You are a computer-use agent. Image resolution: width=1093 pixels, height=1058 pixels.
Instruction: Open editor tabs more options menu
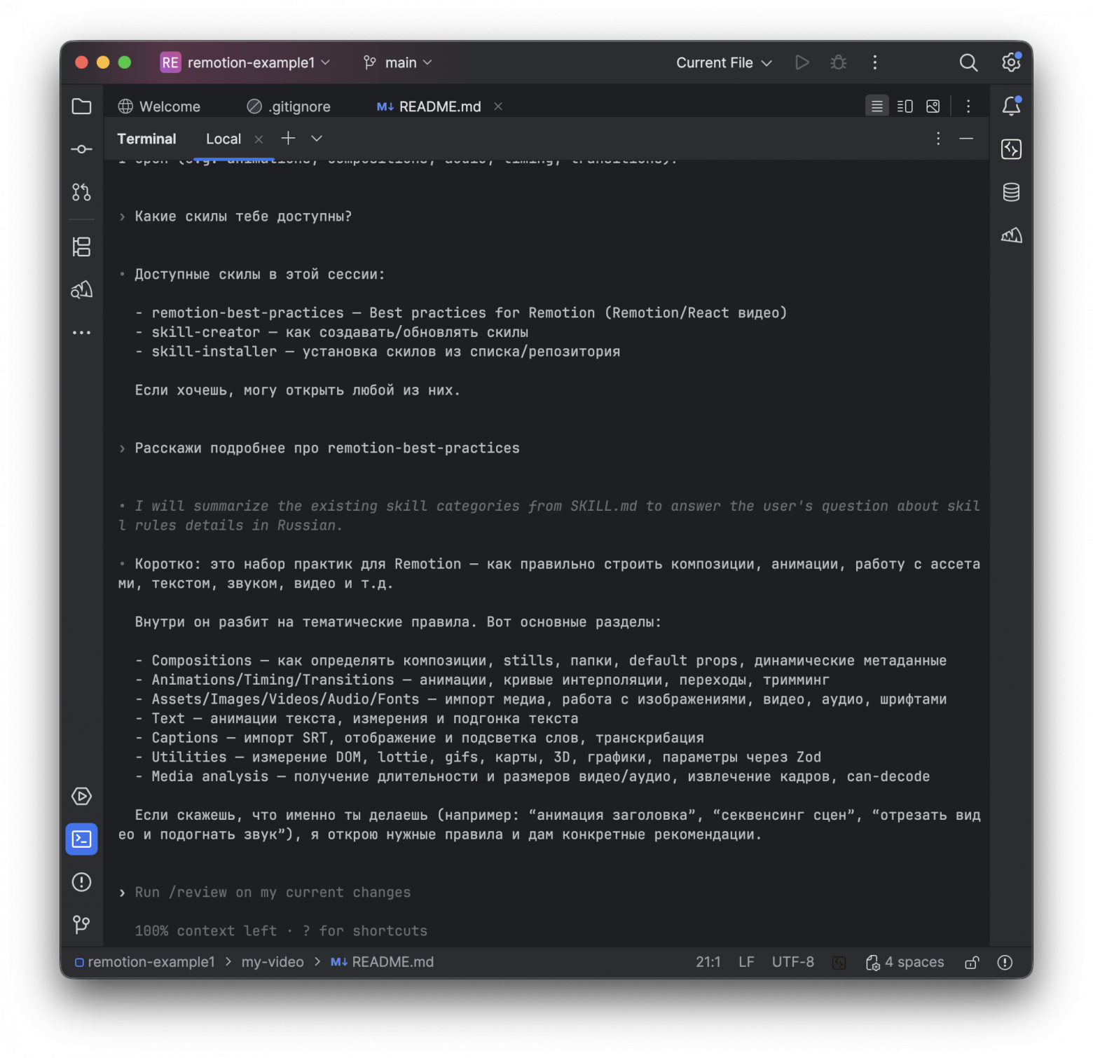tap(968, 106)
